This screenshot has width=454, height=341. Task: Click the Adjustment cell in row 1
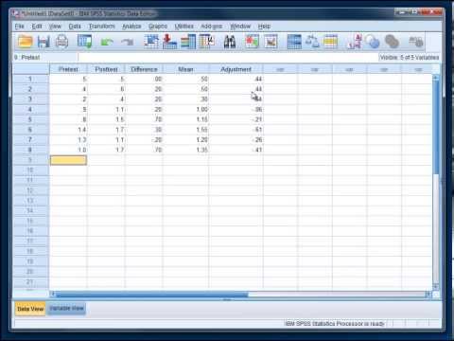236,79
